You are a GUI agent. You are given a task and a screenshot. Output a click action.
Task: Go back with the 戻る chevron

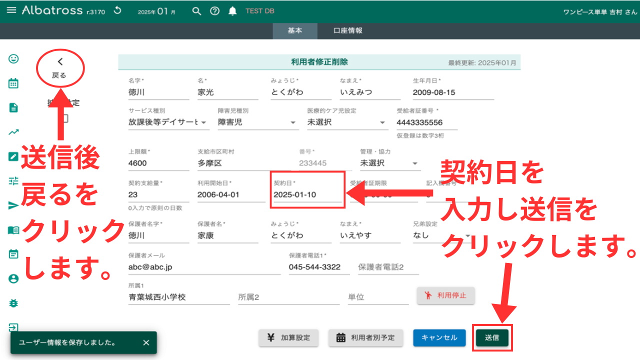pyautogui.click(x=59, y=68)
